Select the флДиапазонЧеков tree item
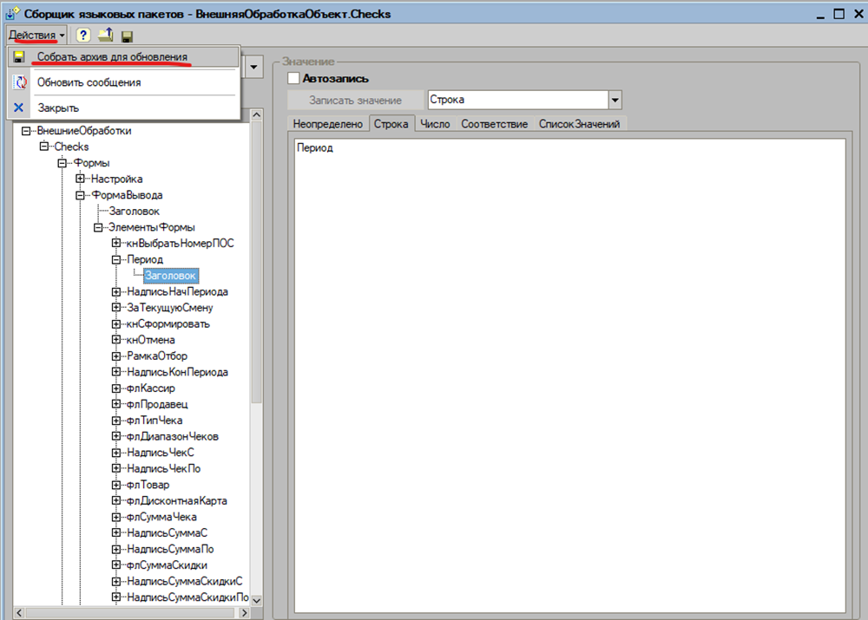This screenshot has height=620, width=868. (x=172, y=436)
